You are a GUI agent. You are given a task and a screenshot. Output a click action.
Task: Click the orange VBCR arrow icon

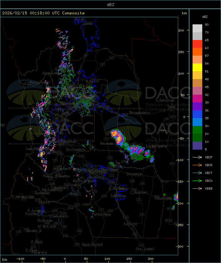(x=197, y=165)
